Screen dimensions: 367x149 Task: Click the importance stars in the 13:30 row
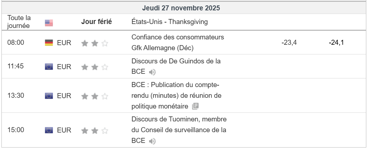95,96
